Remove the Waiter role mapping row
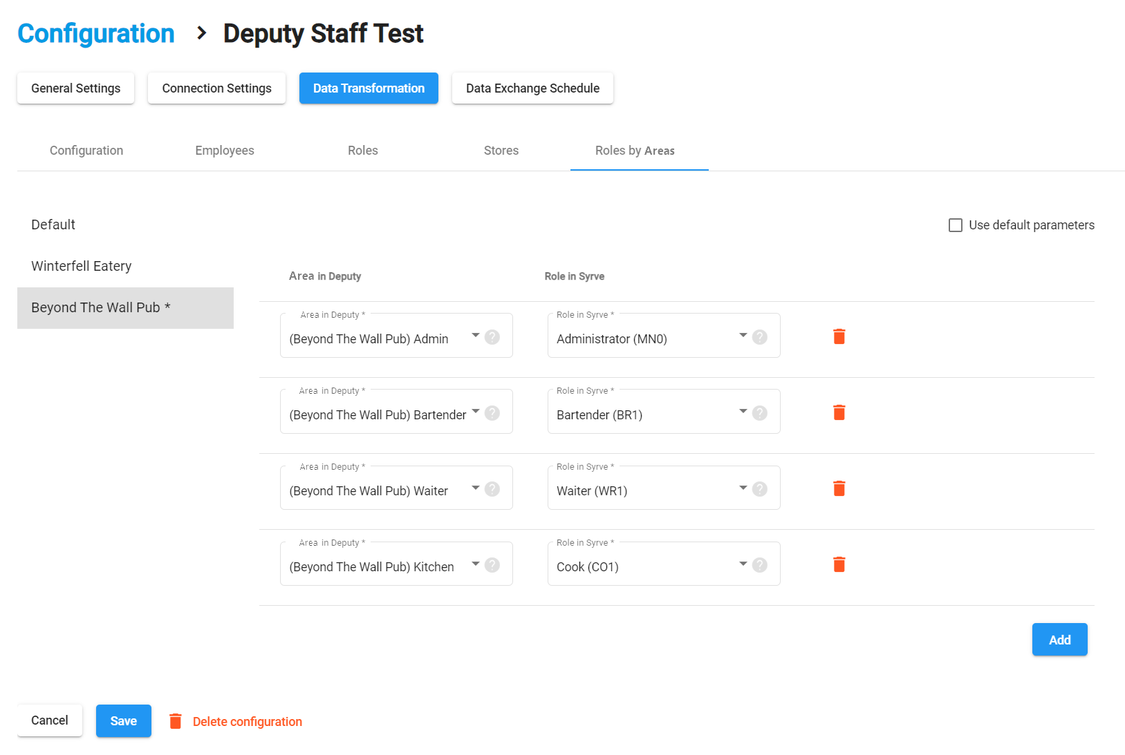 (x=839, y=488)
